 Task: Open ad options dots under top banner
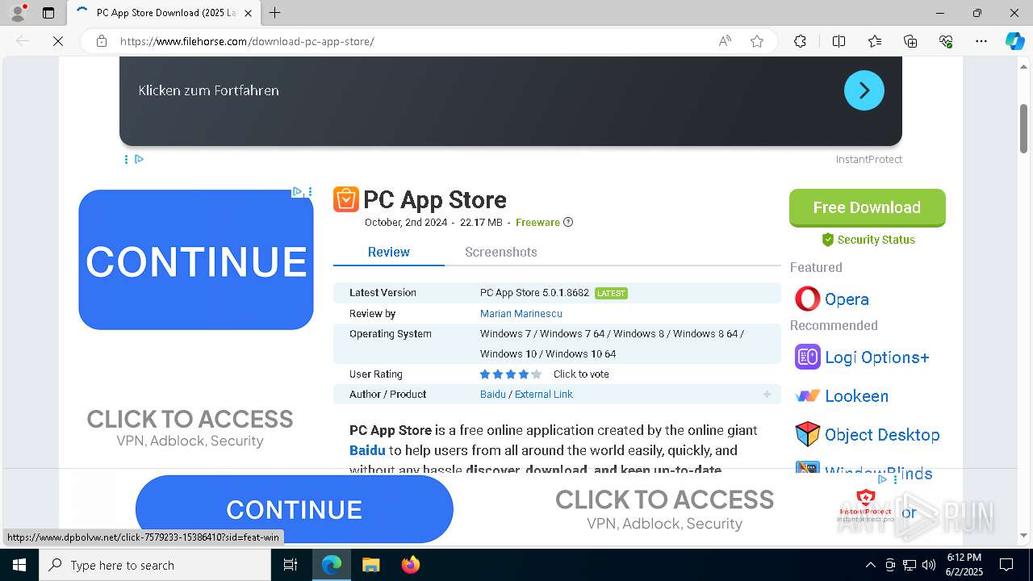[126, 160]
